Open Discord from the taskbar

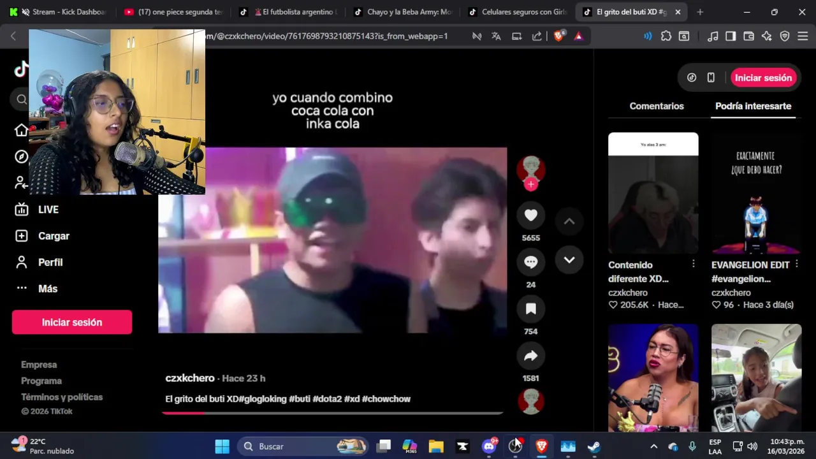(490, 446)
